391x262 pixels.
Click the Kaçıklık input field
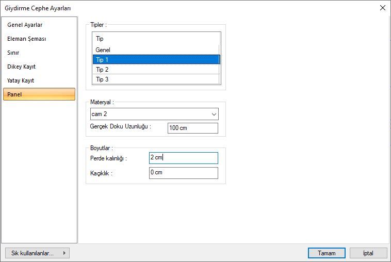coord(183,173)
